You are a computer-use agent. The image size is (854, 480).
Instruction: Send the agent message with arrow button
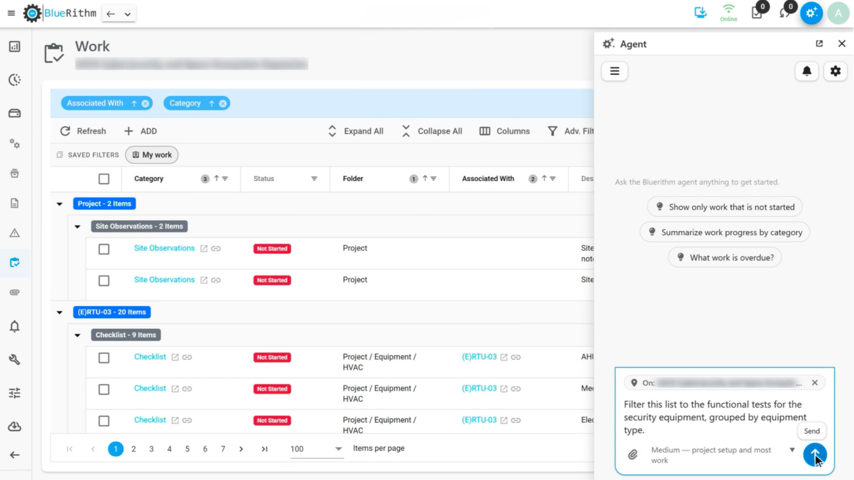[815, 454]
